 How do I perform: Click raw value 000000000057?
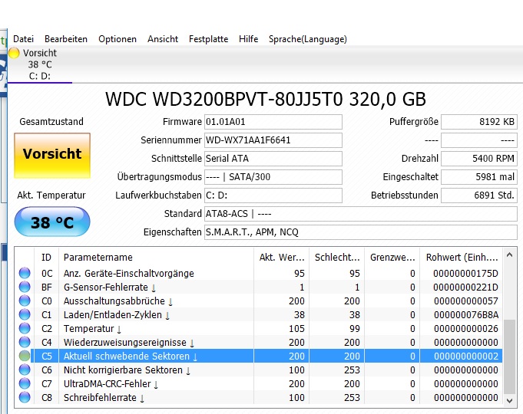465,301
